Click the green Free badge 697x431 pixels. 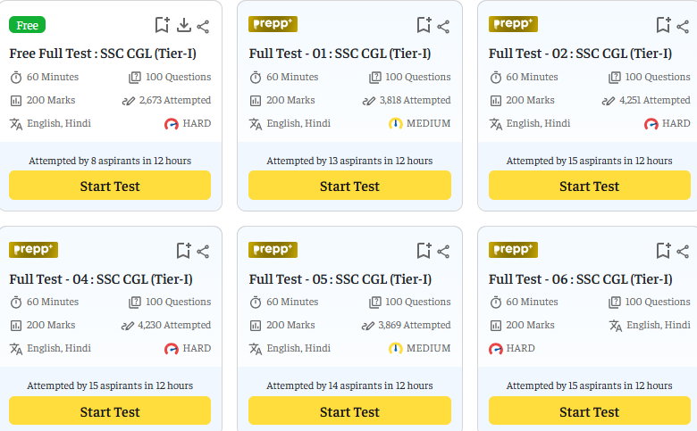tap(27, 25)
